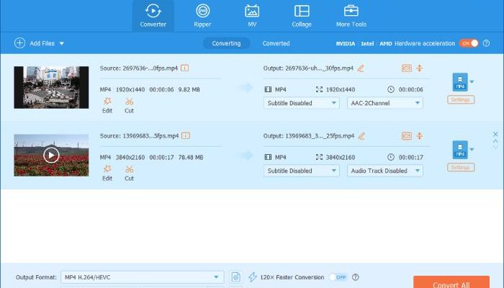504x288 pixels.
Task: Click output format settings icon
Action: click(235, 277)
